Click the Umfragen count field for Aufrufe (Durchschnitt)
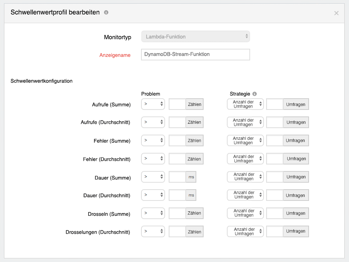Image resolution: width=349 pixels, height=262 pixels. (x=274, y=122)
